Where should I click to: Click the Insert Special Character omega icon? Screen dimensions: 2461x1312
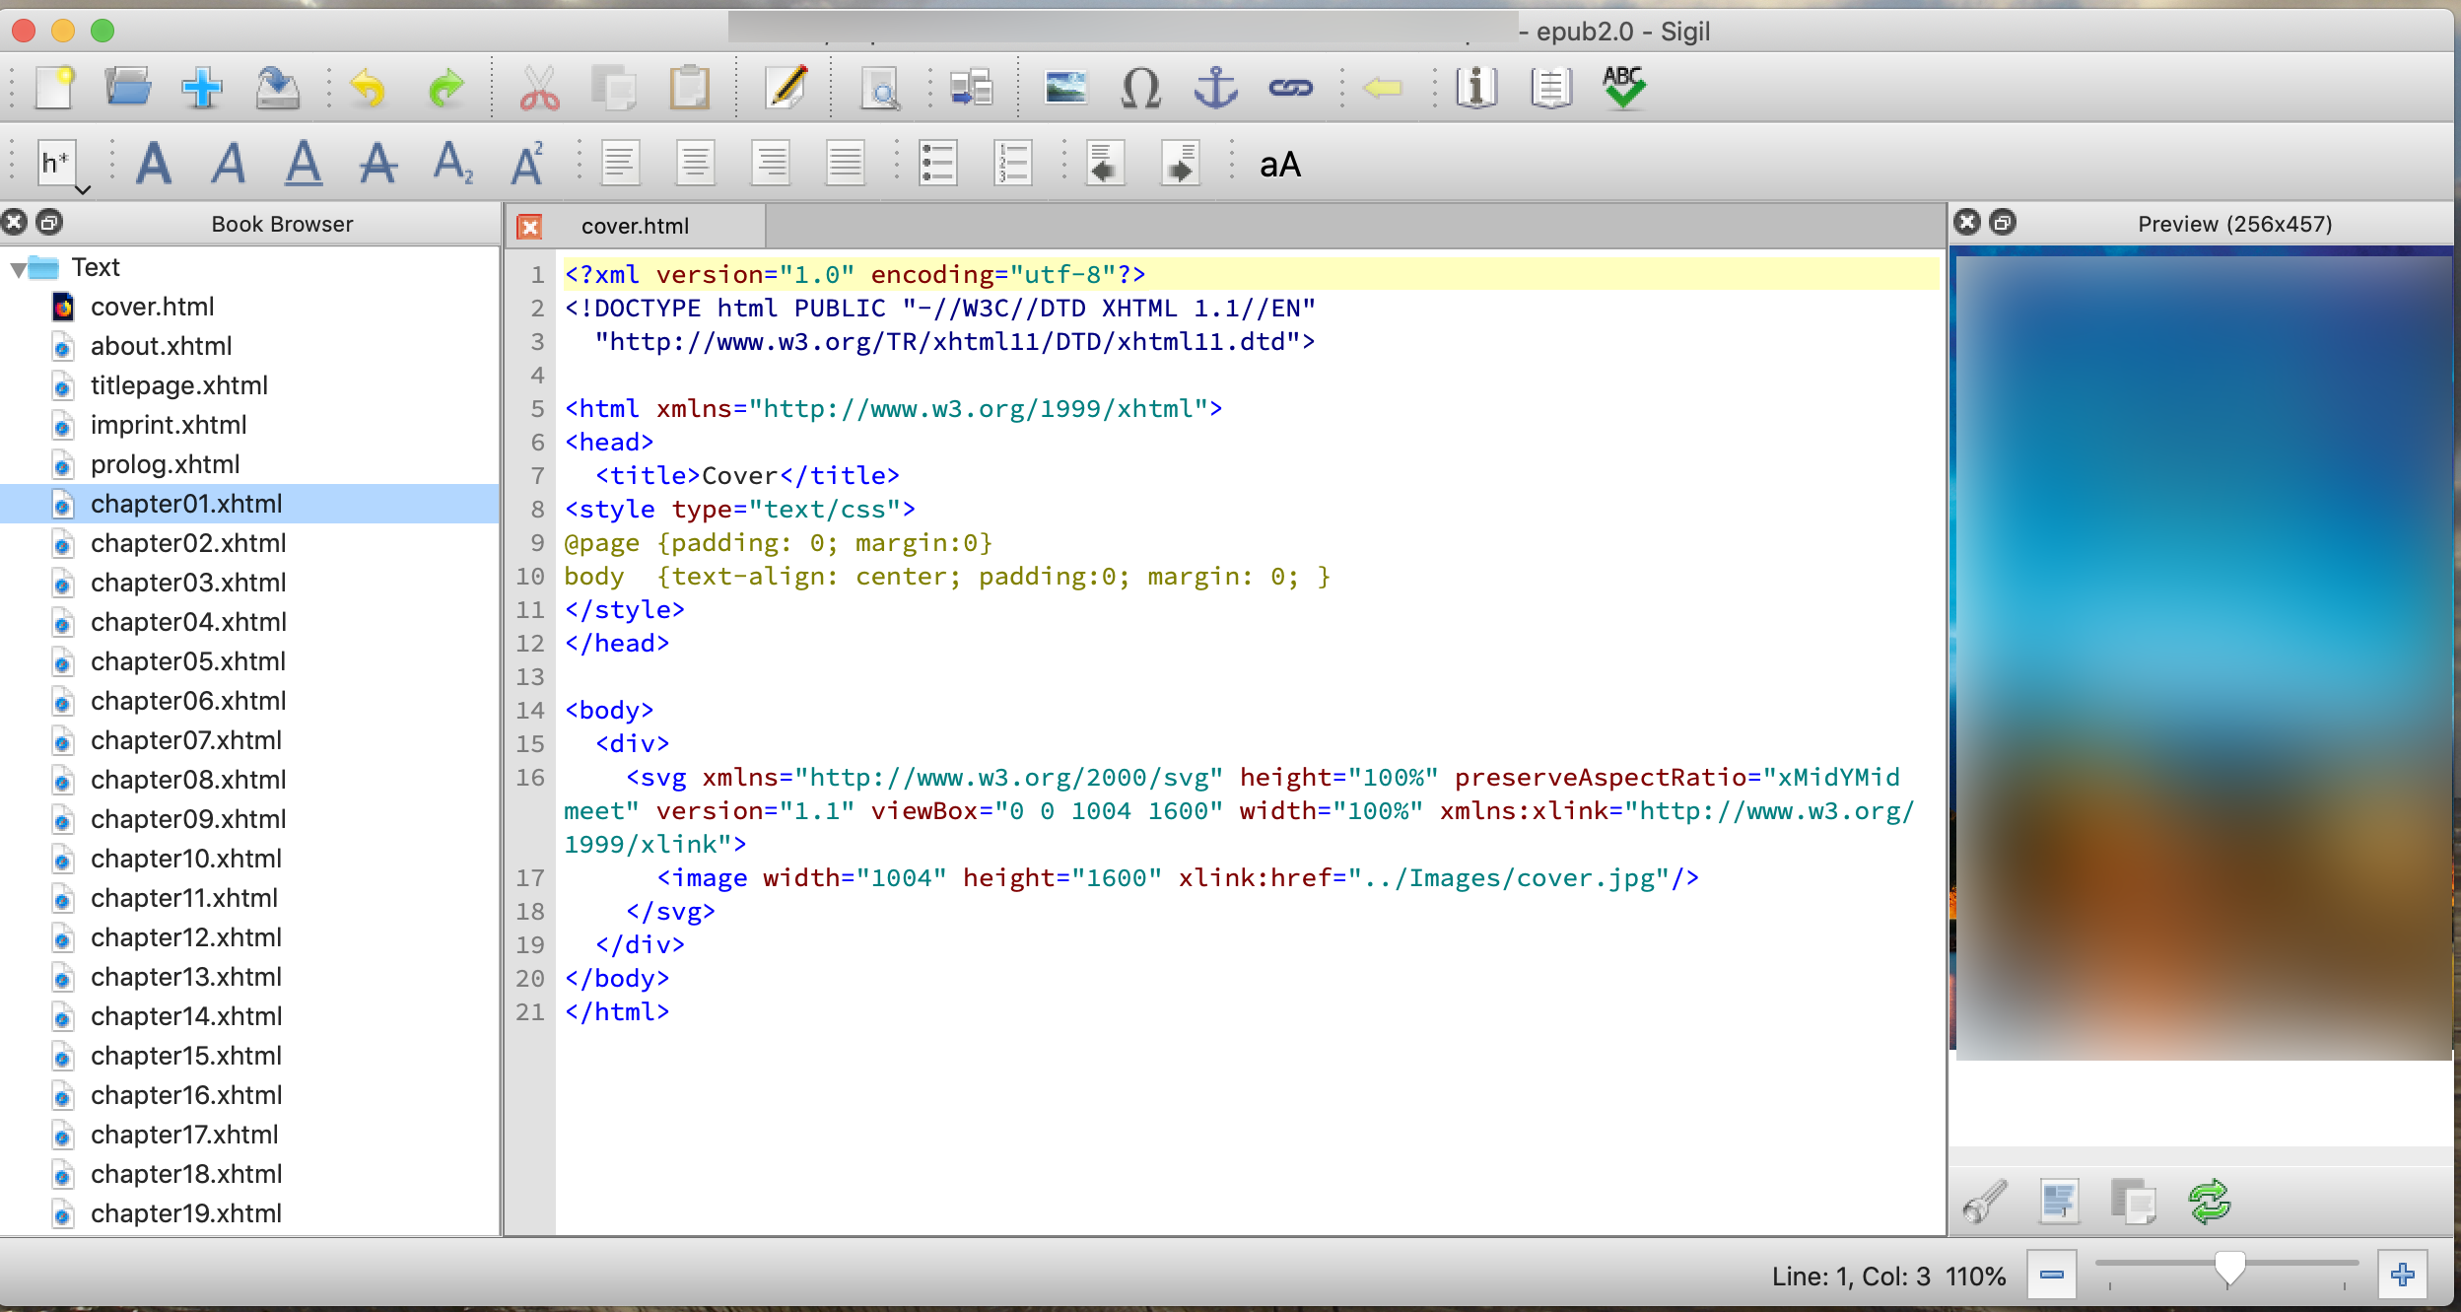[1140, 89]
